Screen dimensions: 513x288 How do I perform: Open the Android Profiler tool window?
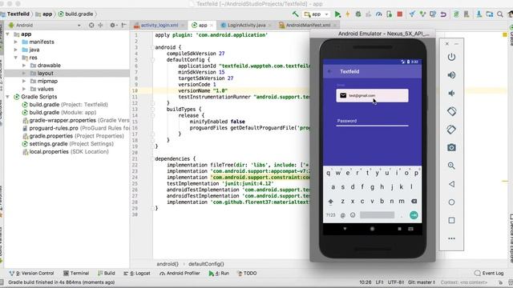point(180,274)
